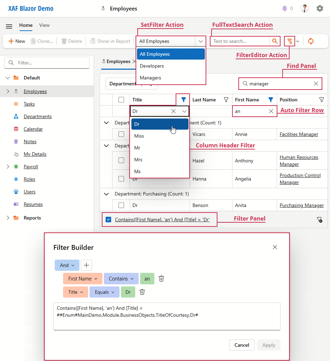The height and width of the screenshot is (361, 330).
Task: Clear the Title auto filter value
Action: 174,111
